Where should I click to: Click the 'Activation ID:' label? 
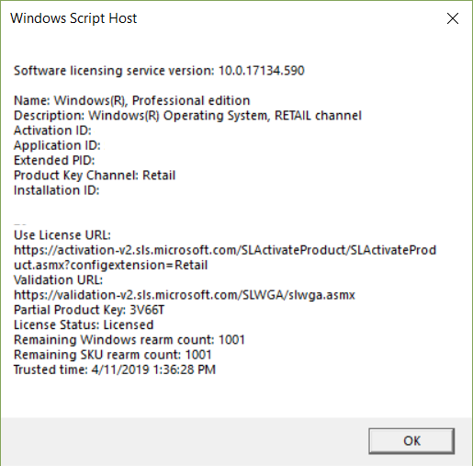pos(52,131)
